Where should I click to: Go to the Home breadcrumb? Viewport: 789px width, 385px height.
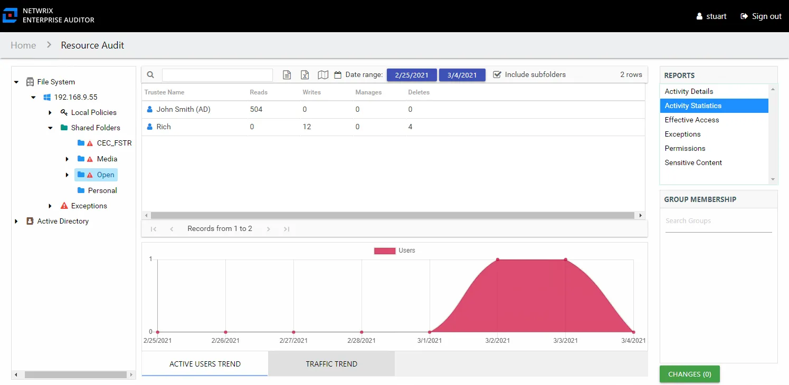pyautogui.click(x=23, y=45)
